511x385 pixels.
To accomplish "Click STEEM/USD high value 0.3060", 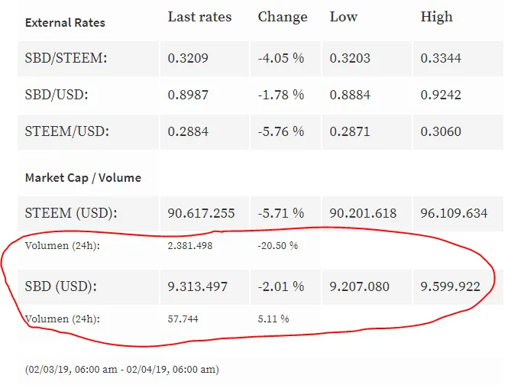I will 441,131.
